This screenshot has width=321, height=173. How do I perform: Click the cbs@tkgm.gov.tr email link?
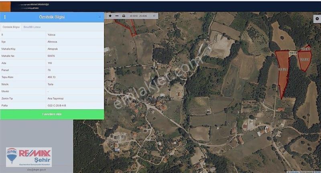click(37, 169)
